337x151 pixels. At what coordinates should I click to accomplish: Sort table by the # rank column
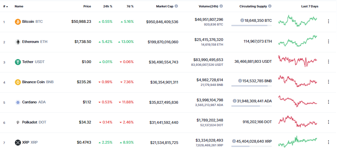point(5,6)
